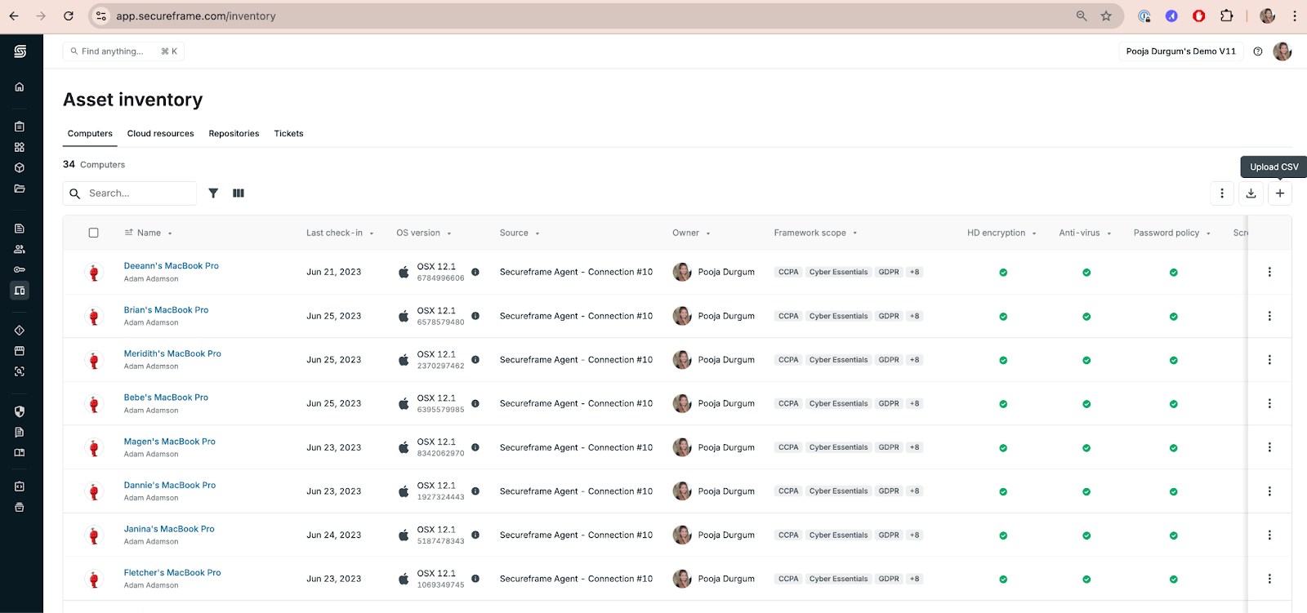Open the help question mark icon
The image size is (1307, 613).
(x=1258, y=51)
